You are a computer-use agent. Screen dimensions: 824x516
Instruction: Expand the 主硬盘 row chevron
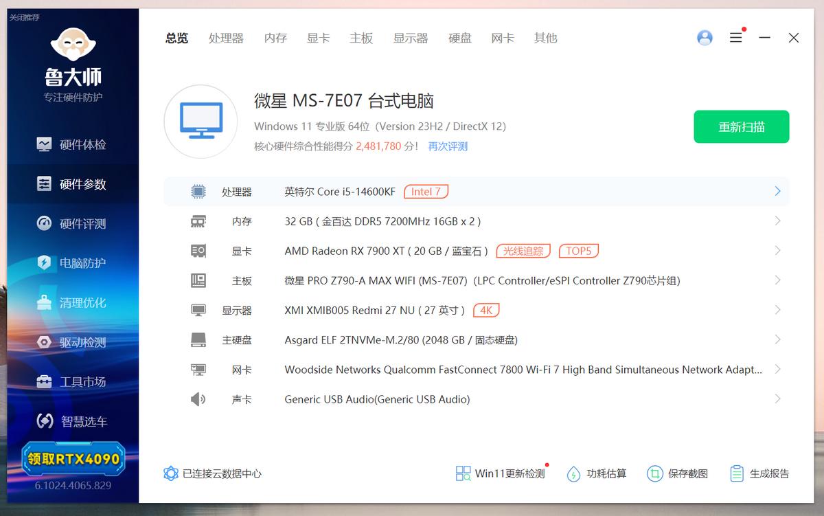click(x=777, y=339)
